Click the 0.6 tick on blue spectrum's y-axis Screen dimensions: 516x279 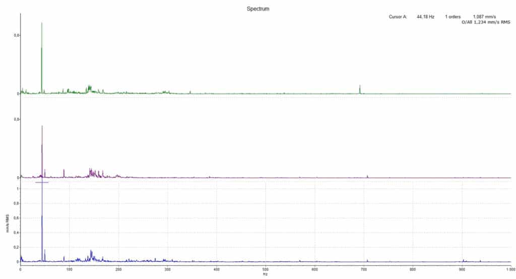point(17,218)
